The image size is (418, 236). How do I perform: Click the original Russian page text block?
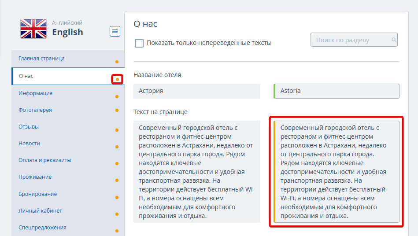point(197,172)
